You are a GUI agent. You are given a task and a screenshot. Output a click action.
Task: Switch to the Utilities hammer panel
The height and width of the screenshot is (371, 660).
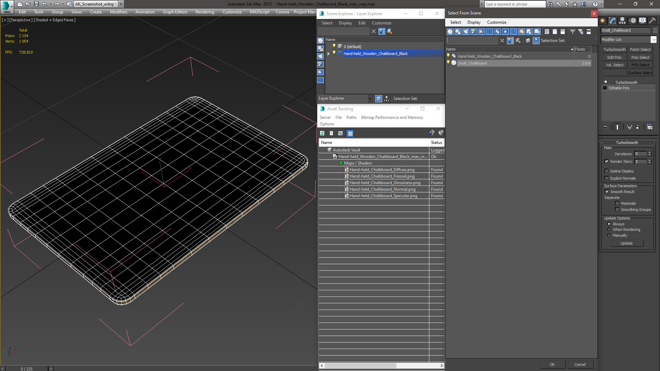652,21
